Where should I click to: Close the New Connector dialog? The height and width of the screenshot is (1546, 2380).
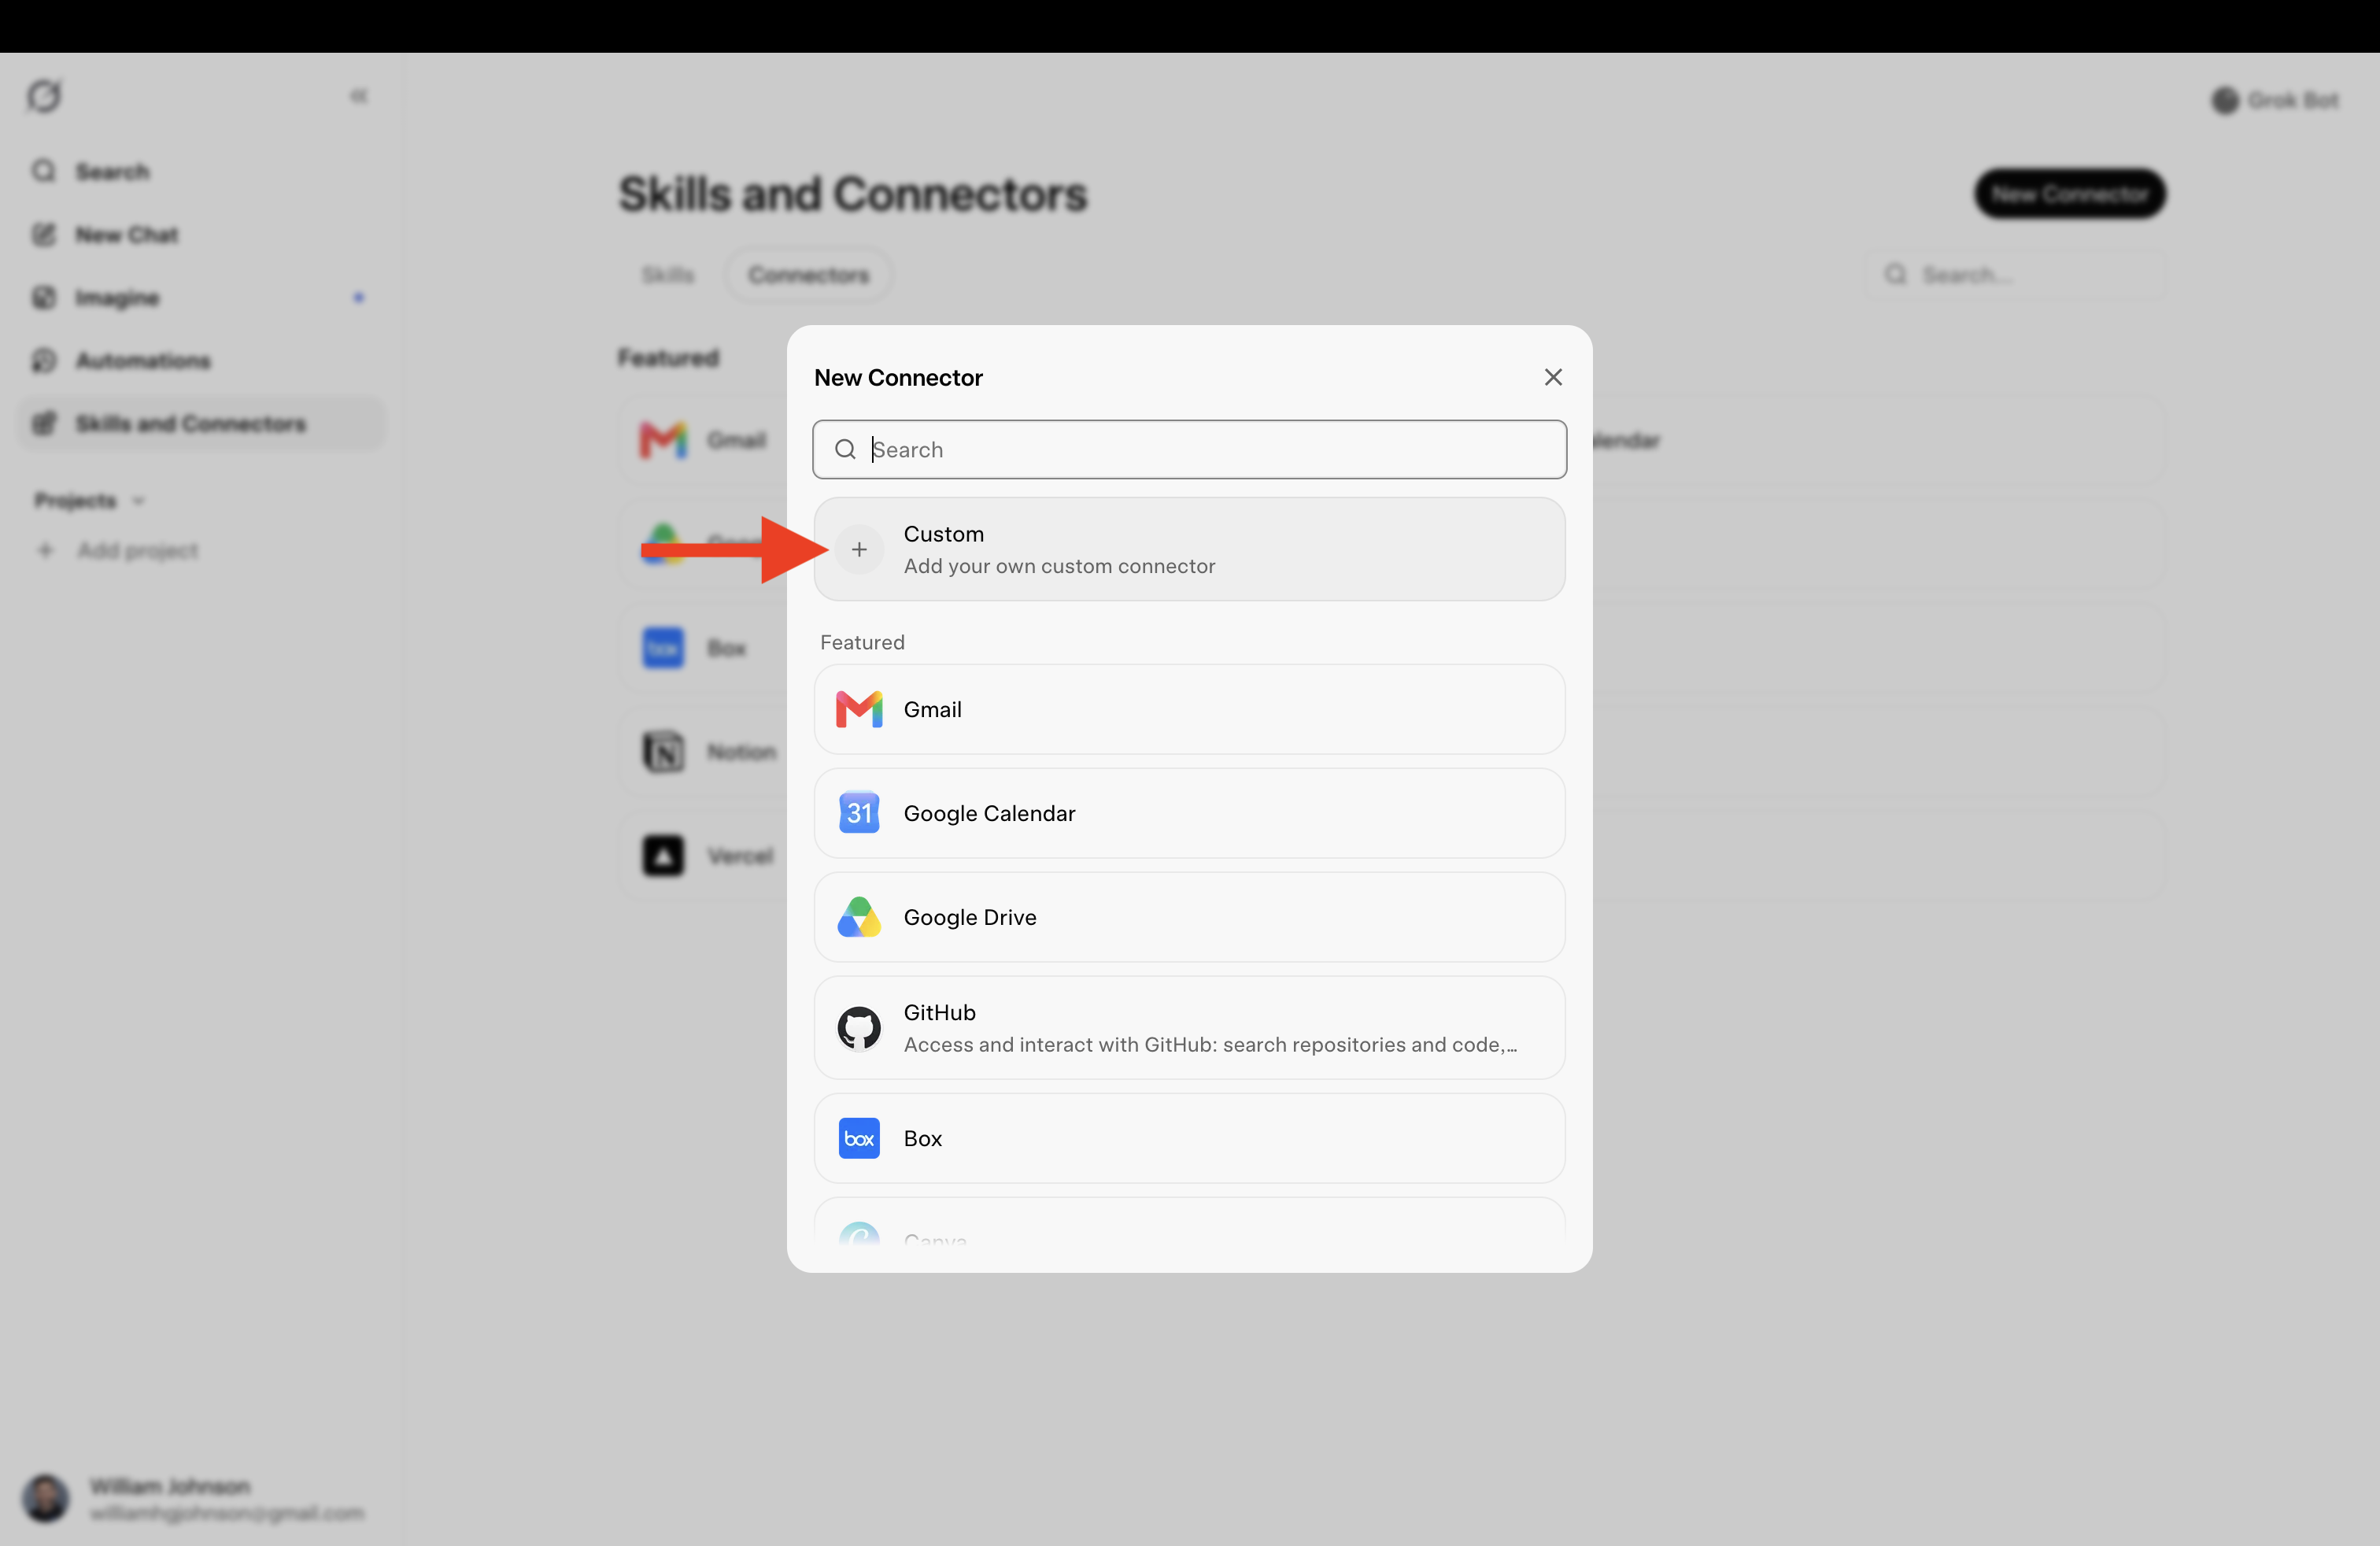coord(1552,377)
